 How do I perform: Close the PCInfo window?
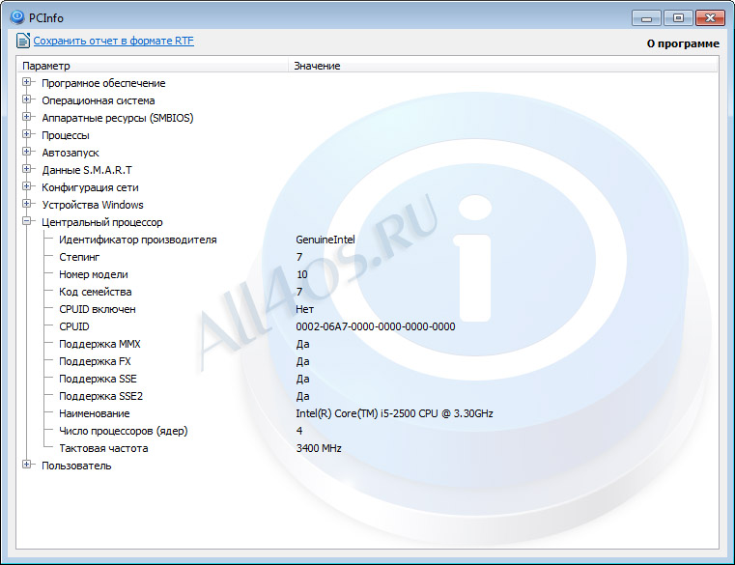click(710, 18)
